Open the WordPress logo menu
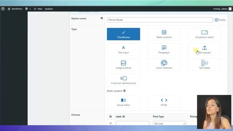 pos(3,9)
